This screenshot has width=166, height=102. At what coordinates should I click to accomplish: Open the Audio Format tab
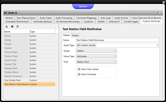(x=121, y=18)
